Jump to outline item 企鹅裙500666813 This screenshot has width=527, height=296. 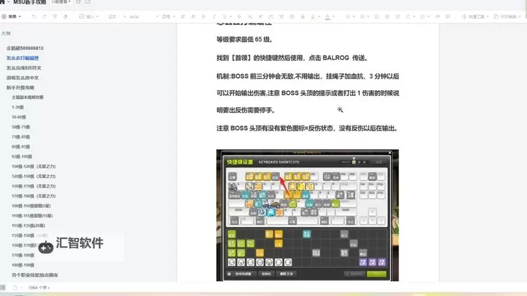(25, 48)
